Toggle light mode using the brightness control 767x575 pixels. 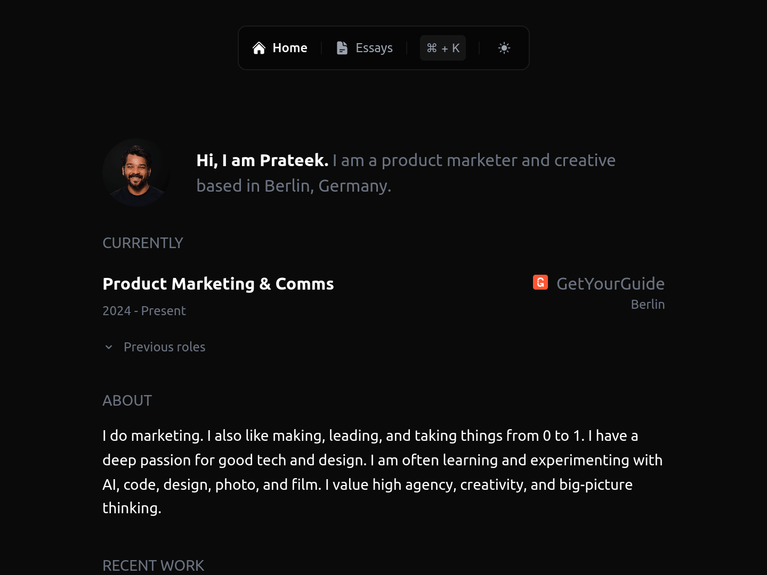point(504,48)
